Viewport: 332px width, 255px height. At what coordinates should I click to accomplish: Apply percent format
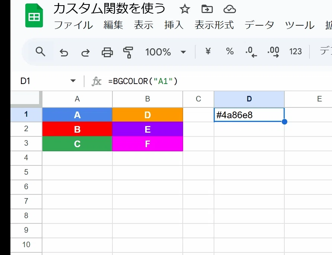click(x=230, y=51)
